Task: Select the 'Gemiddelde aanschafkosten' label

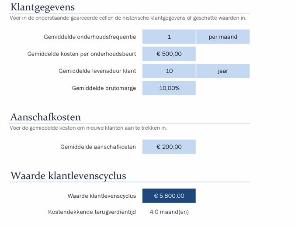Action: pyautogui.click(x=98, y=147)
